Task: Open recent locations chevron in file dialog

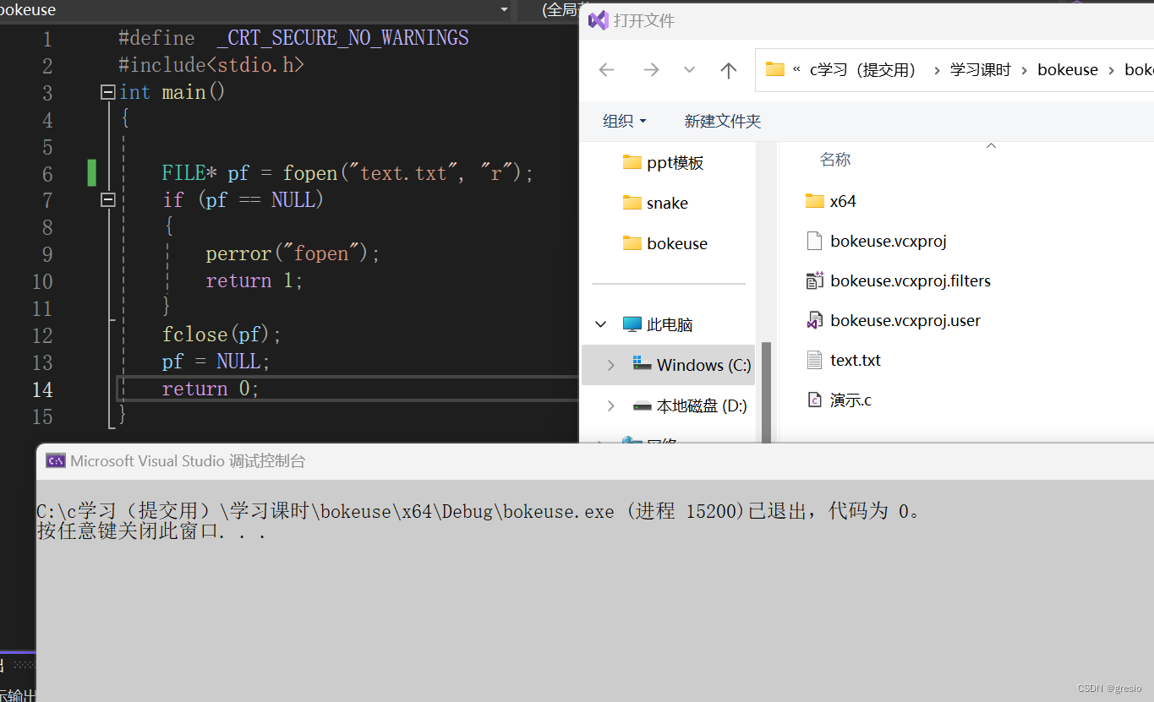Action: 689,70
